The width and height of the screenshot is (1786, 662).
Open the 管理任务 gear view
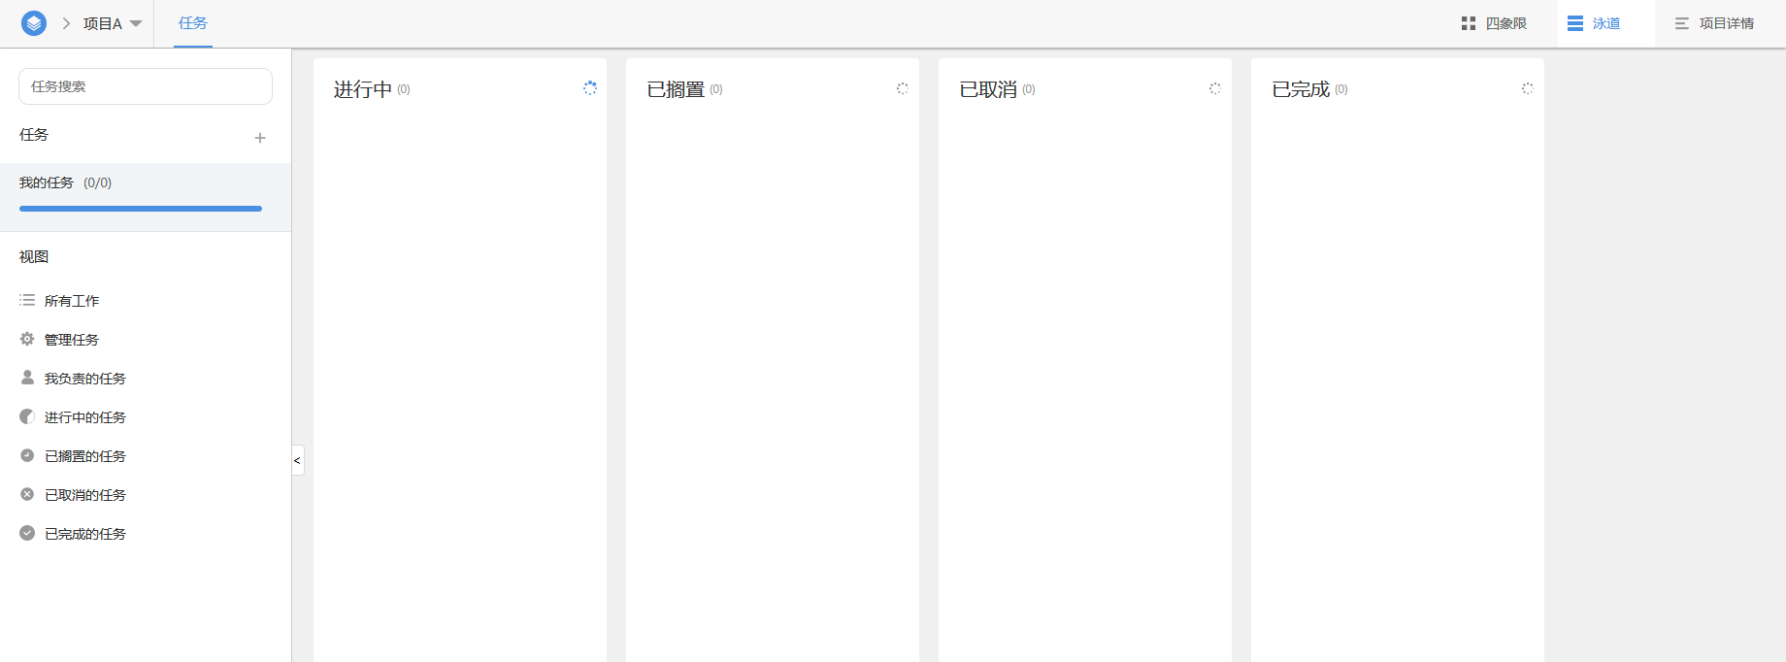tap(72, 340)
